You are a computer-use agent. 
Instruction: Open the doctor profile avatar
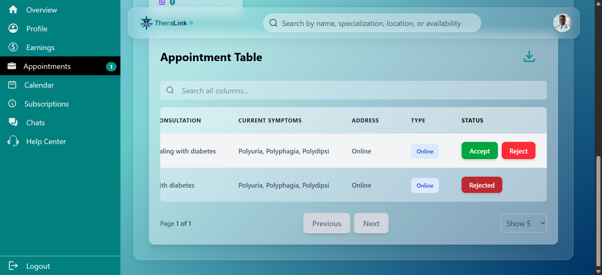point(562,23)
